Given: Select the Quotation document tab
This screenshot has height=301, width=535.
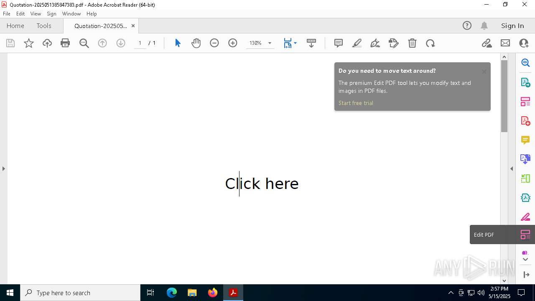Looking at the screenshot, I should pyautogui.click(x=101, y=26).
